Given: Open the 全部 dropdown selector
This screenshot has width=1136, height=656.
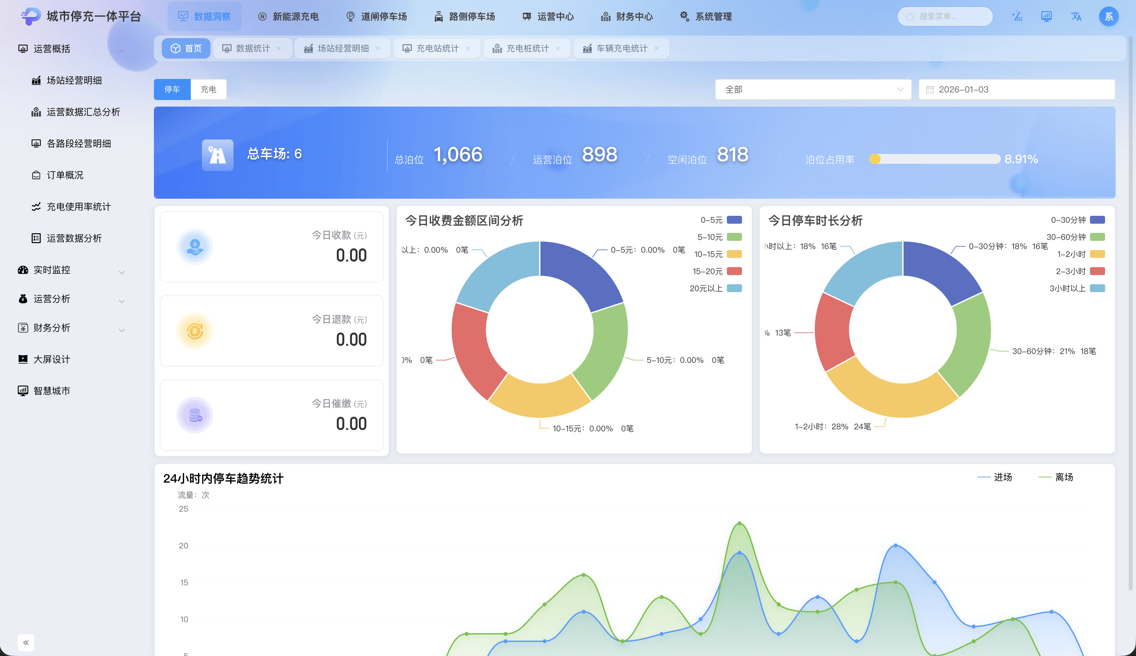Looking at the screenshot, I should click(813, 90).
